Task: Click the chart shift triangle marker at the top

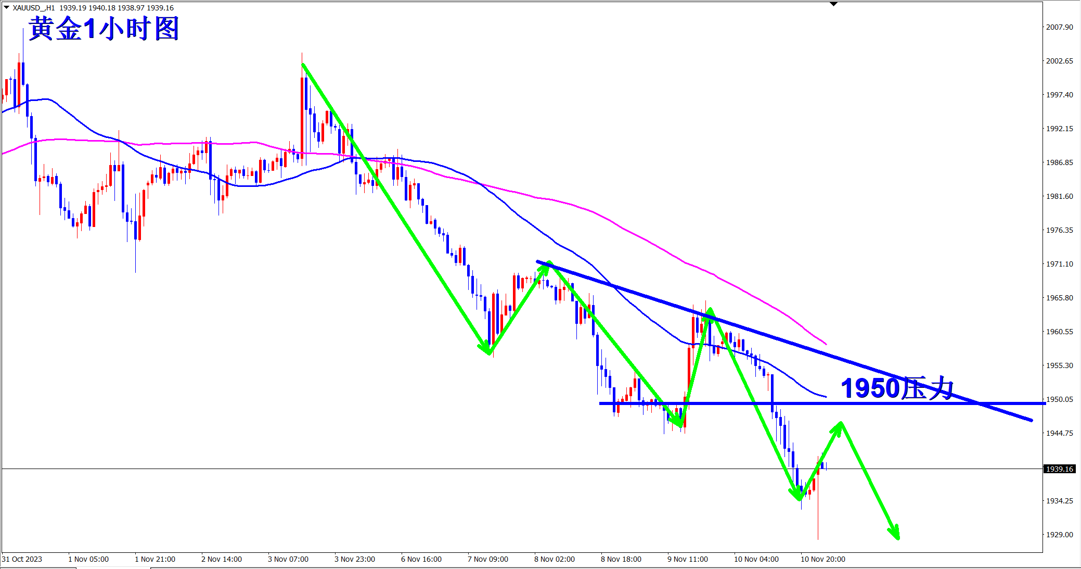Action: (833, 4)
